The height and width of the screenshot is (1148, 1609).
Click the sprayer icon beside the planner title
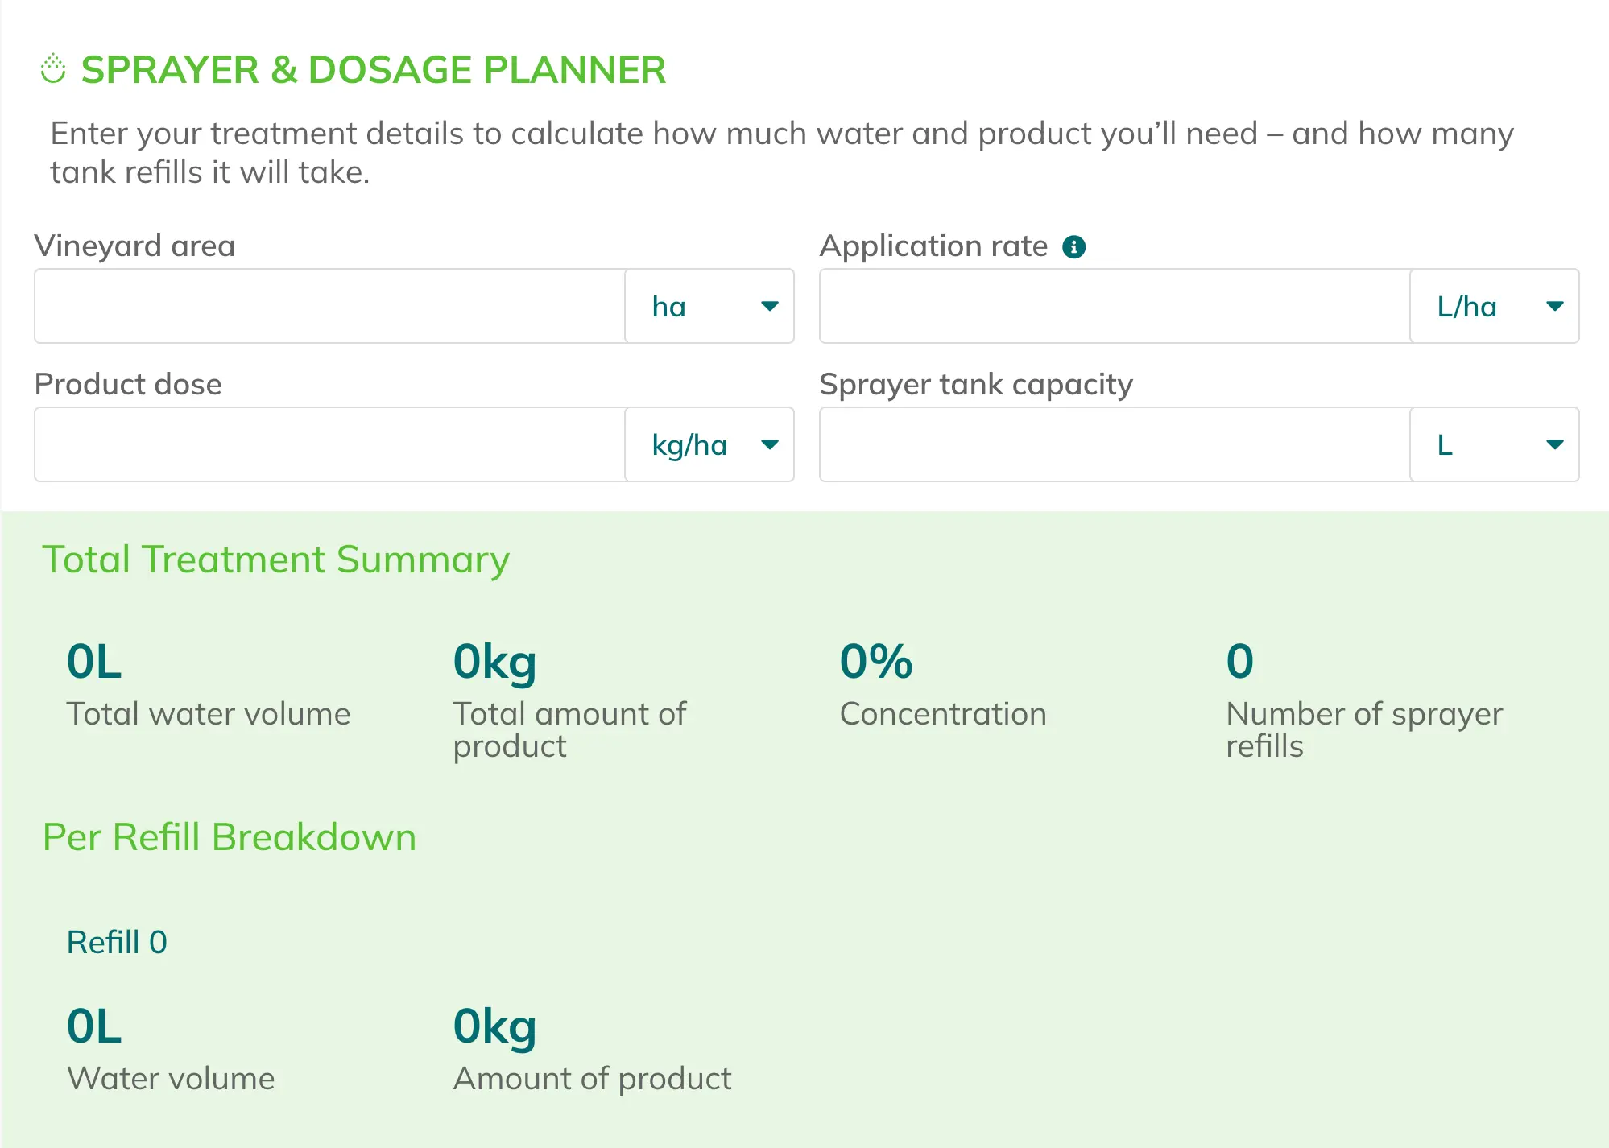53,69
